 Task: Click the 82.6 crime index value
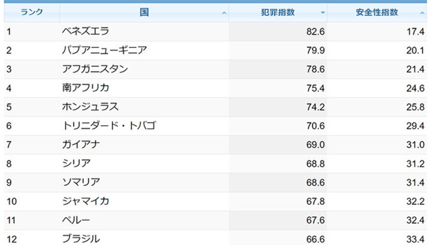(x=315, y=32)
